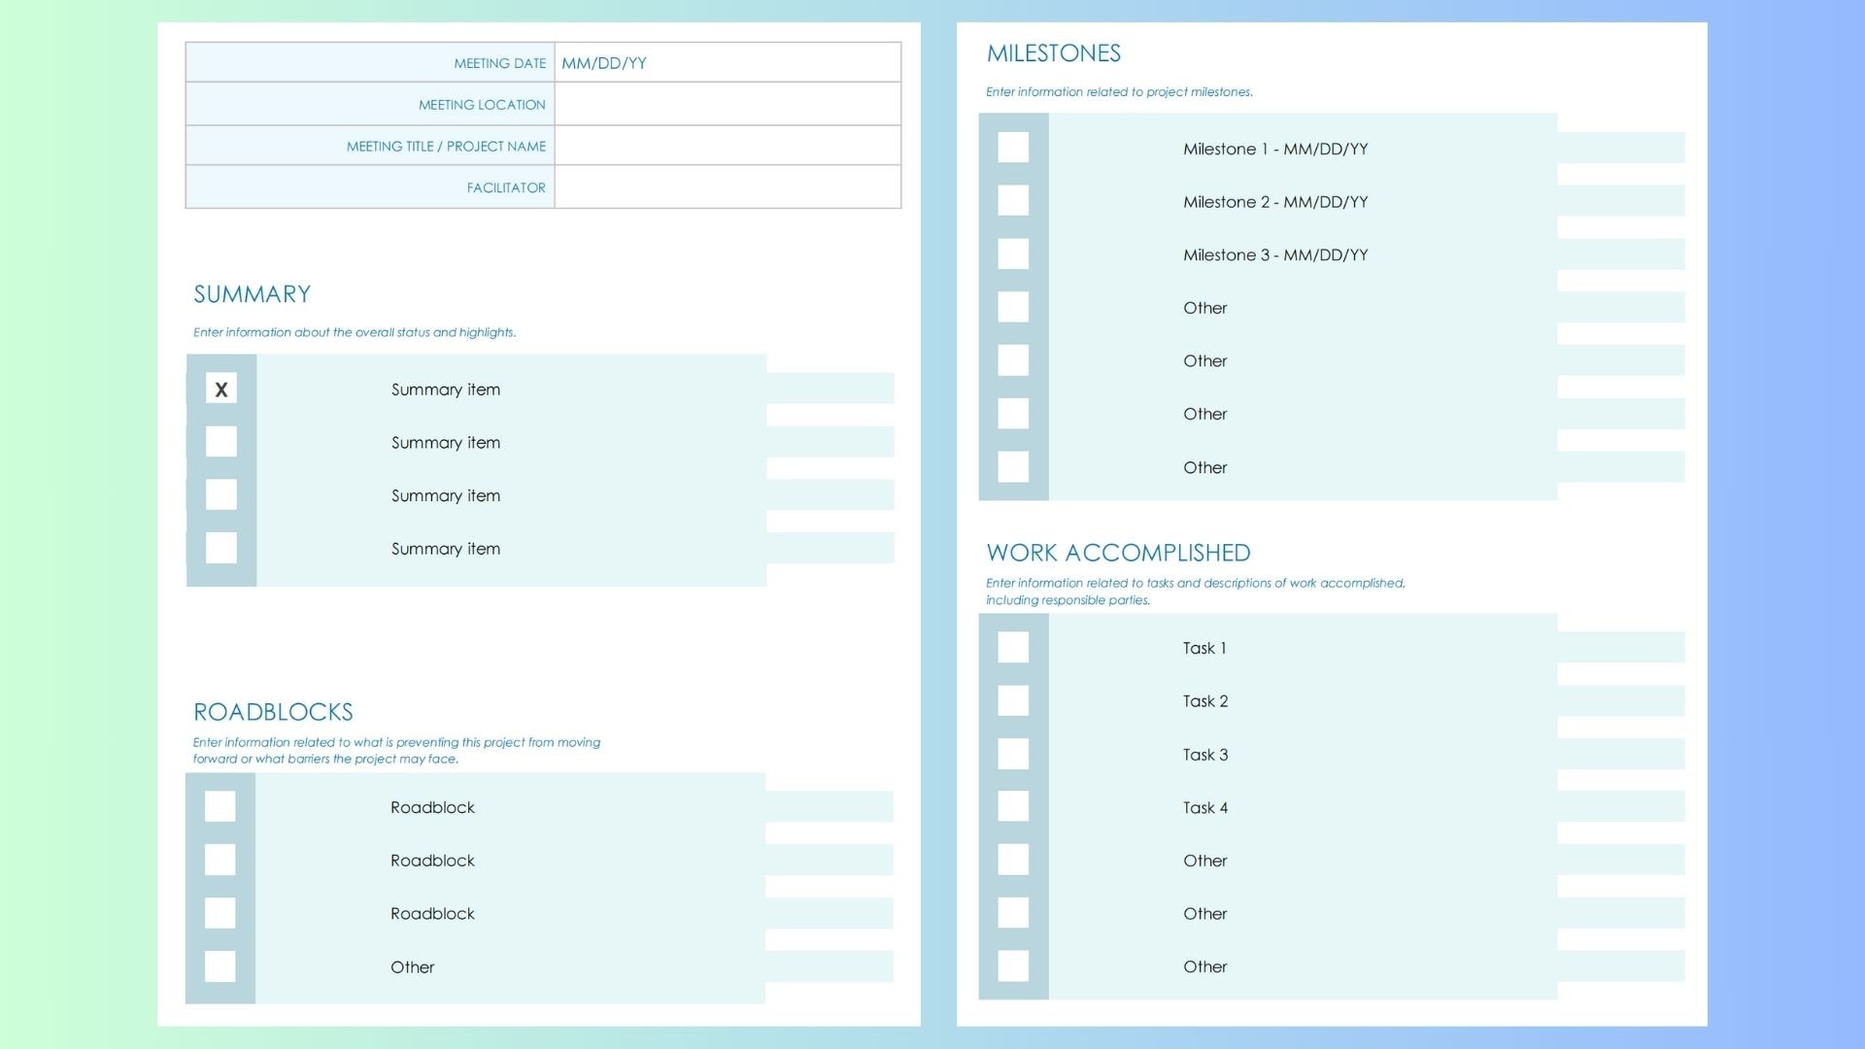Screen dimensions: 1865x1049
Task: Click the 'Milestone 2 - MM/DD/YY' text
Action: point(1275,202)
